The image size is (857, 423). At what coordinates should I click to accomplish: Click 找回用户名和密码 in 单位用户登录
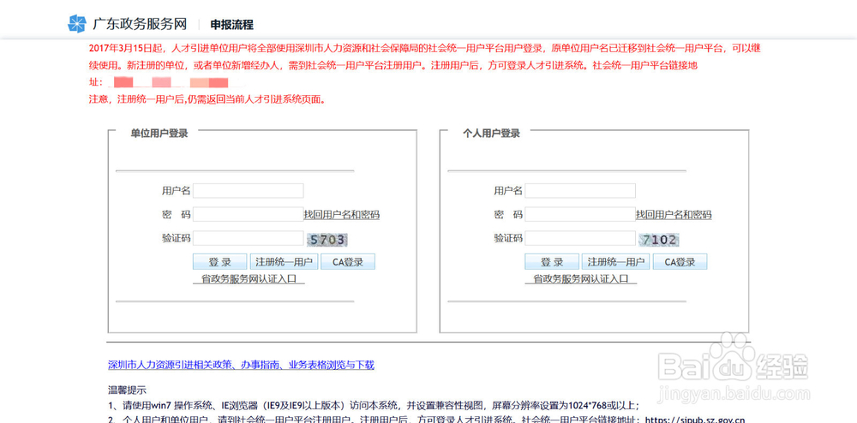click(342, 215)
